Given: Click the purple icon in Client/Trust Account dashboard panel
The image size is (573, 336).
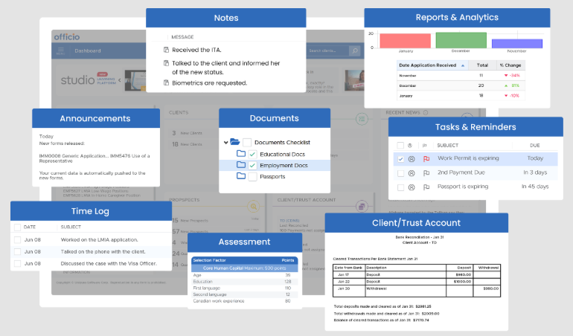Looking at the screenshot, I should (x=362, y=207).
